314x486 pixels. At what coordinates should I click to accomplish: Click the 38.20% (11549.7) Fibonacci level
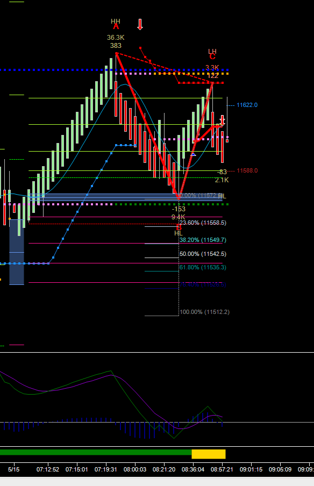tap(203, 240)
